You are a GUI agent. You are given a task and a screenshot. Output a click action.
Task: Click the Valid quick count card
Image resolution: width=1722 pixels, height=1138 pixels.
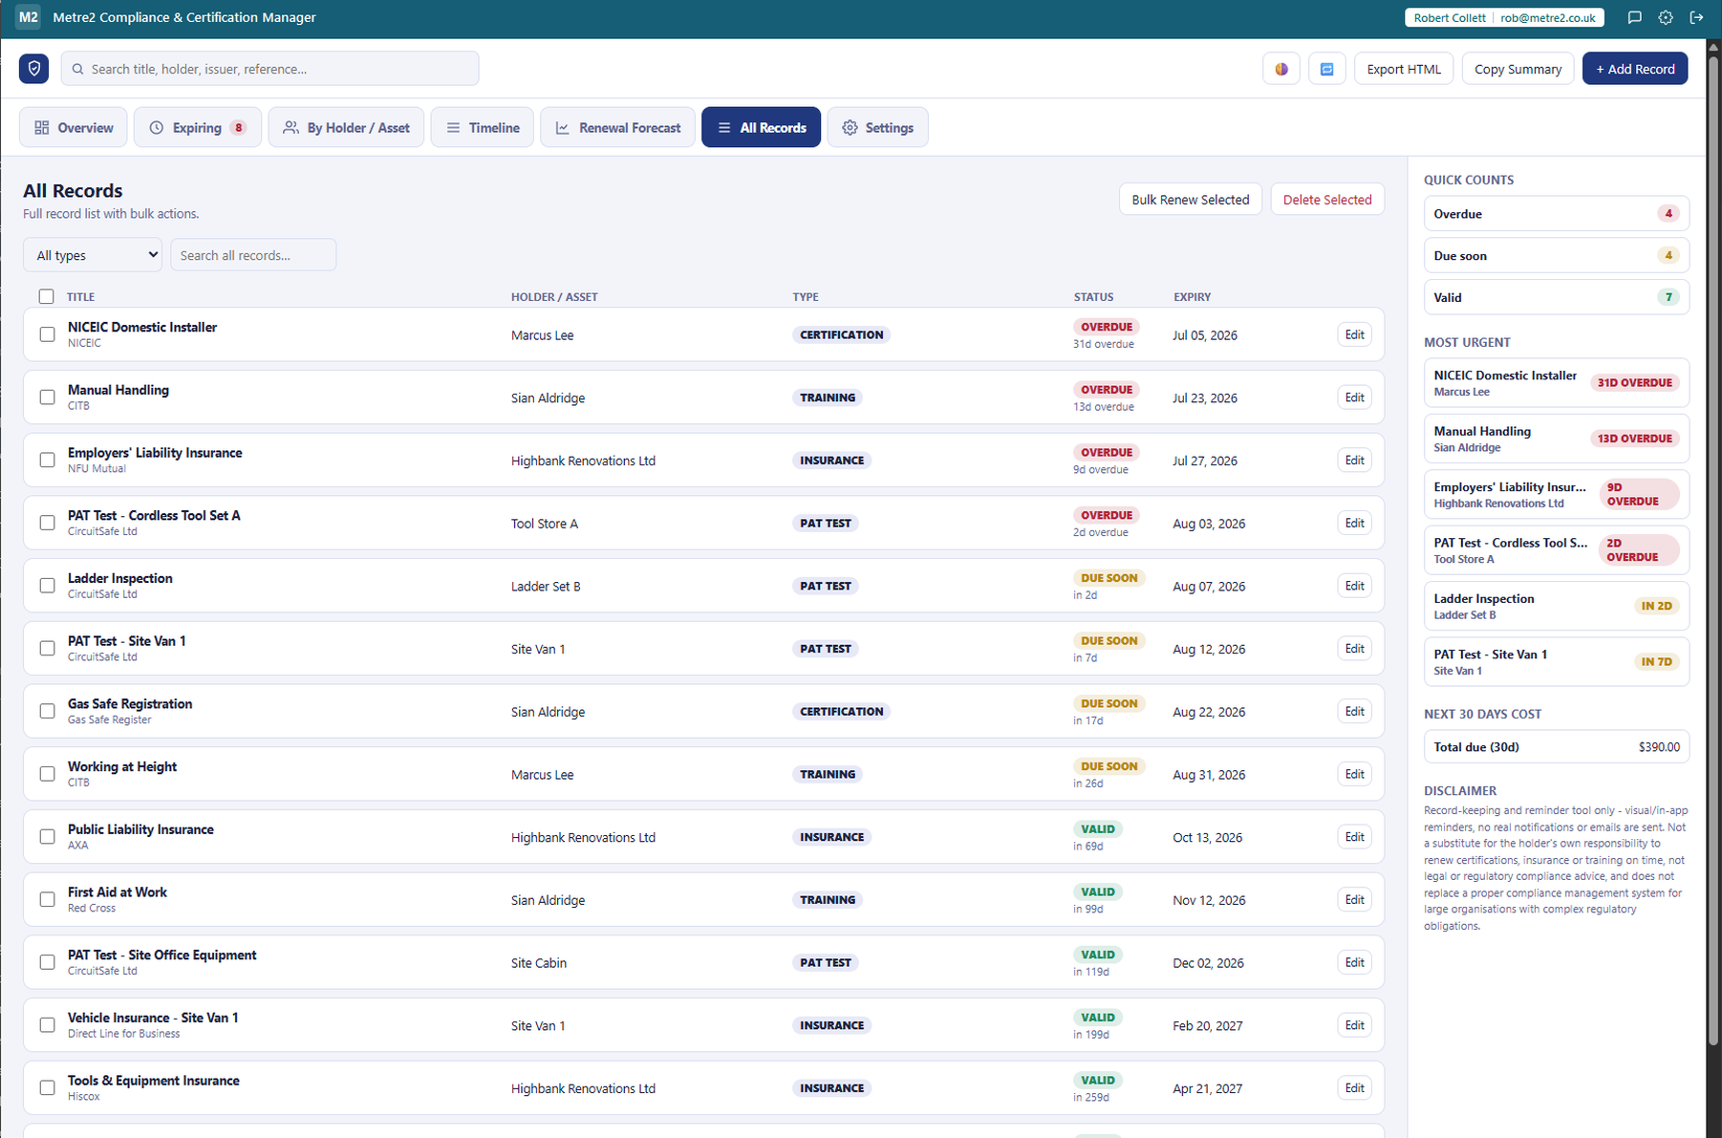pyautogui.click(x=1556, y=297)
